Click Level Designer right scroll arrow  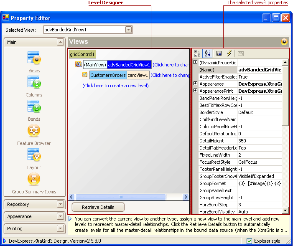point(186,197)
